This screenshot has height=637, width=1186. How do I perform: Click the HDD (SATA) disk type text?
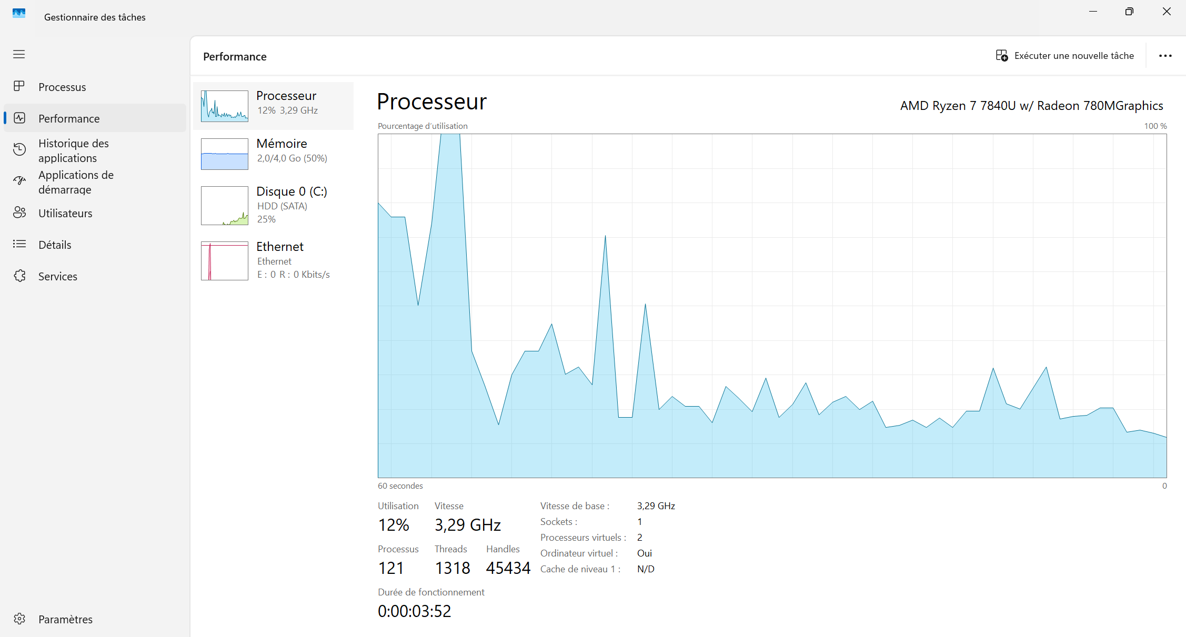coord(282,206)
